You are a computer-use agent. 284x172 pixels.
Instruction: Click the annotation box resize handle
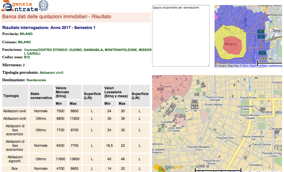(x=208, y=65)
